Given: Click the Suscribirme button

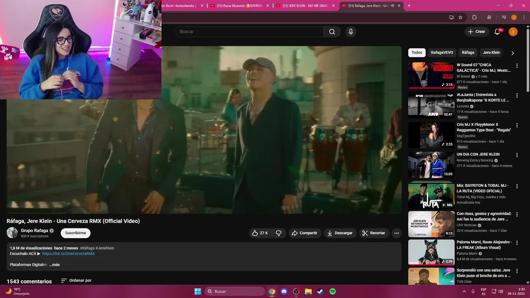Looking at the screenshot, I should coord(75,233).
